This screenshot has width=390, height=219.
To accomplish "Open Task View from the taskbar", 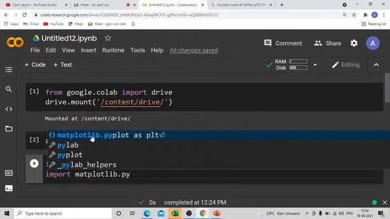I will [x=132, y=214].
